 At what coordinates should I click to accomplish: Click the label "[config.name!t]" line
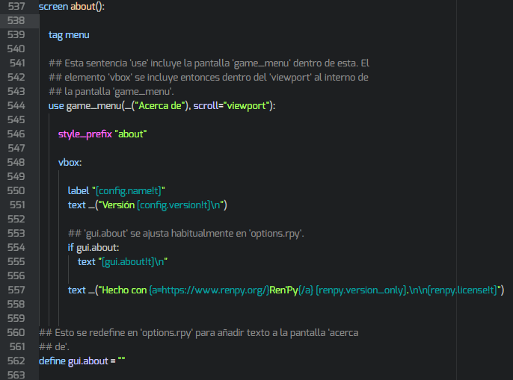coord(116,191)
